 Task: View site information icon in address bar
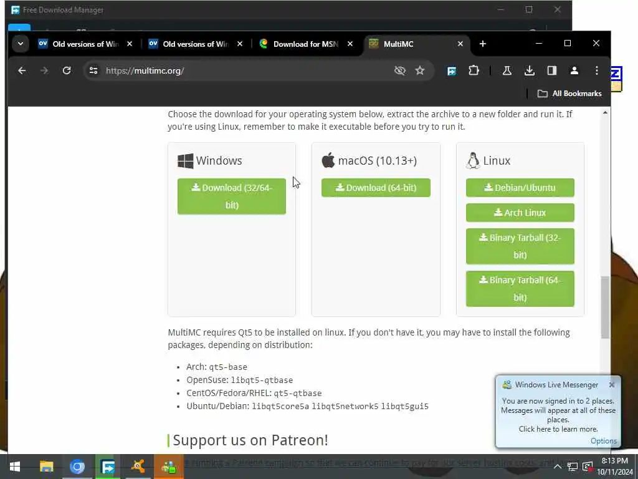point(93,70)
